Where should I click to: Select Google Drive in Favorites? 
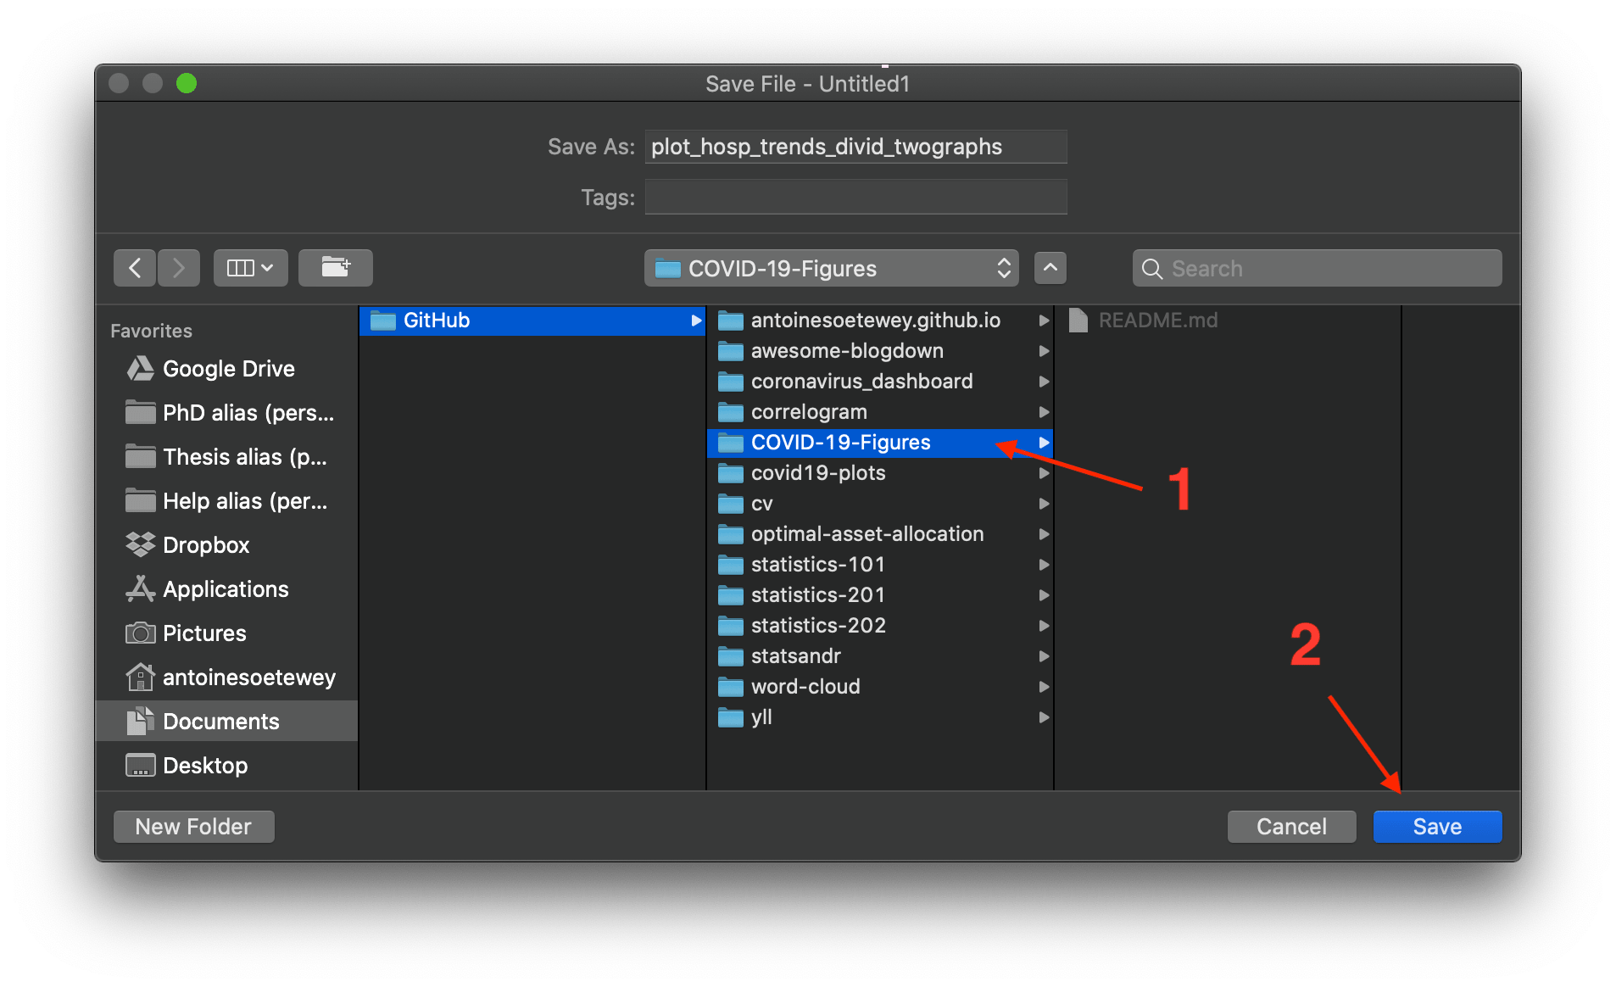pos(227,369)
